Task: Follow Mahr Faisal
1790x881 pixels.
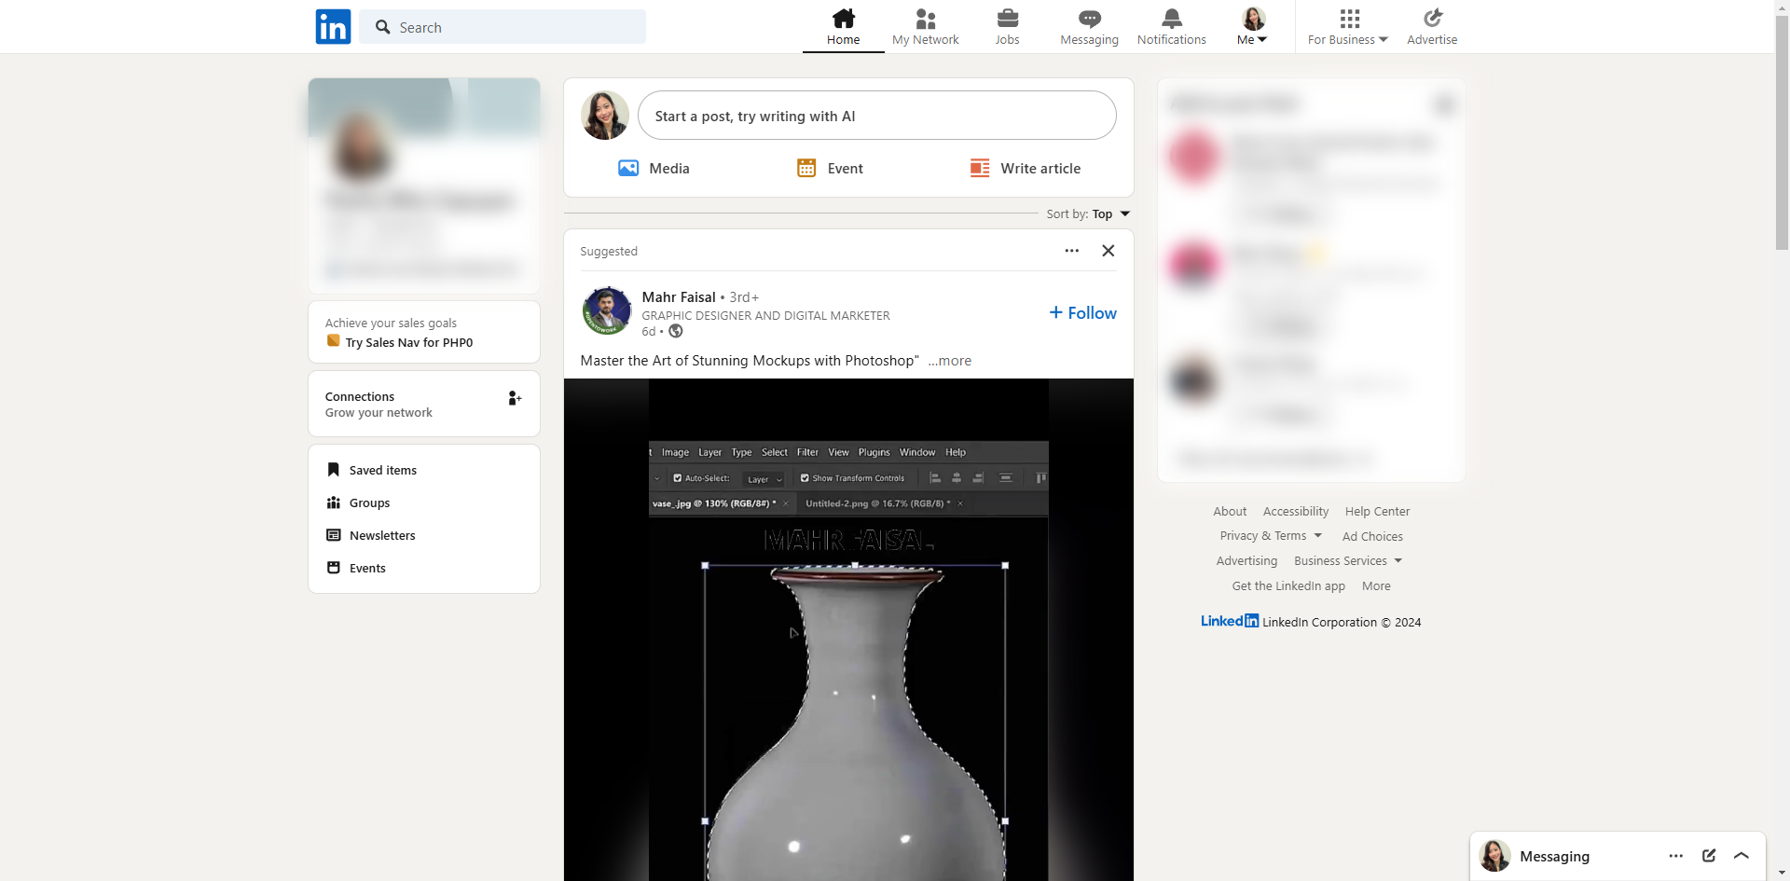Action: pyautogui.click(x=1082, y=313)
